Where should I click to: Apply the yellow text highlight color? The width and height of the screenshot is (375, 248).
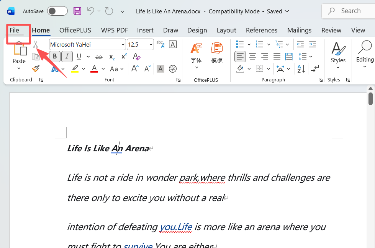tap(75, 69)
